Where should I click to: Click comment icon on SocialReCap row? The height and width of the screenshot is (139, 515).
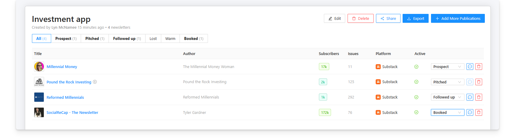click(x=470, y=112)
